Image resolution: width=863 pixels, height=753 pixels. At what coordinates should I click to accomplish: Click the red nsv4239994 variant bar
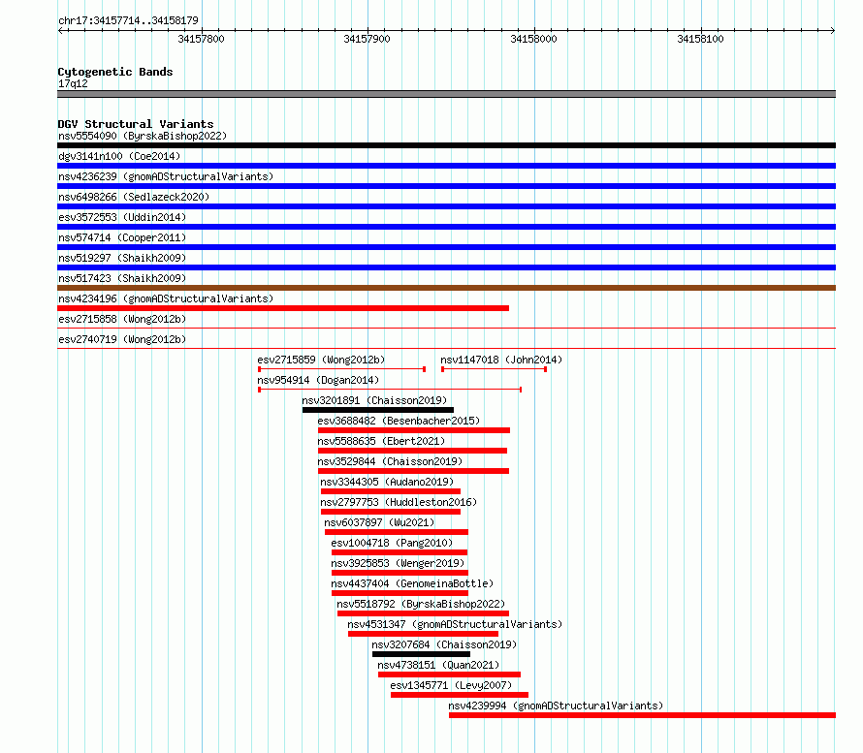[642, 715]
